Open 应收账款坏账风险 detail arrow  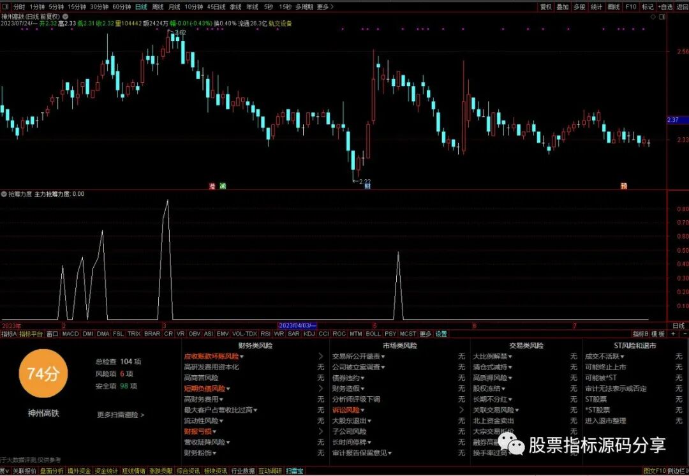(x=321, y=357)
